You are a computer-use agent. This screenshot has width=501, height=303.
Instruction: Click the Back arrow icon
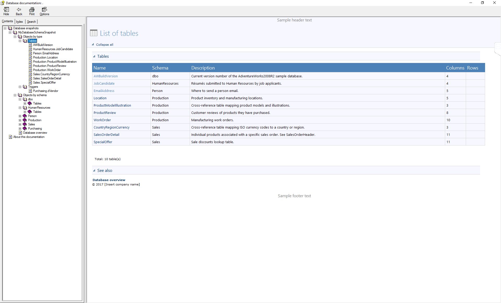click(x=19, y=10)
